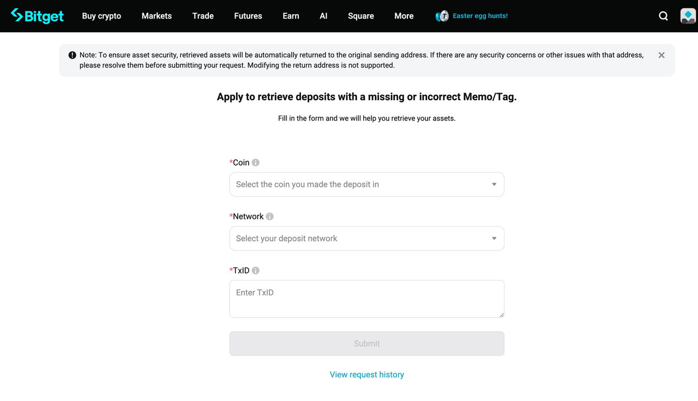The image size is (698, 401).
Task: Open the Markets menu
Action: (x=157, y=16)
